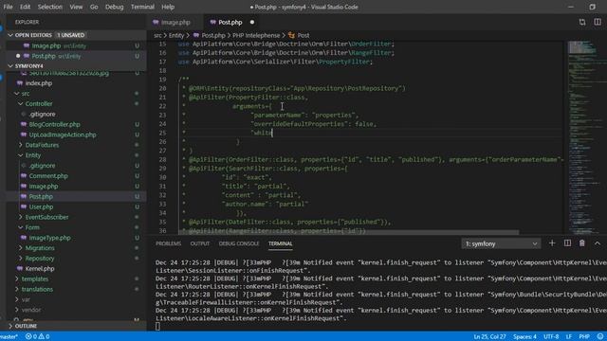Viewport: 607px width, 341px height.
Task: Create a new terminal with plus icon
Action: [x=552, y=243]
